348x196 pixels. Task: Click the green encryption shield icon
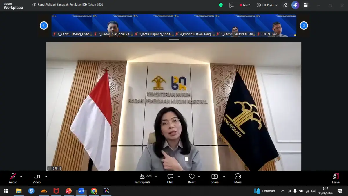click(x=221, y=5)
